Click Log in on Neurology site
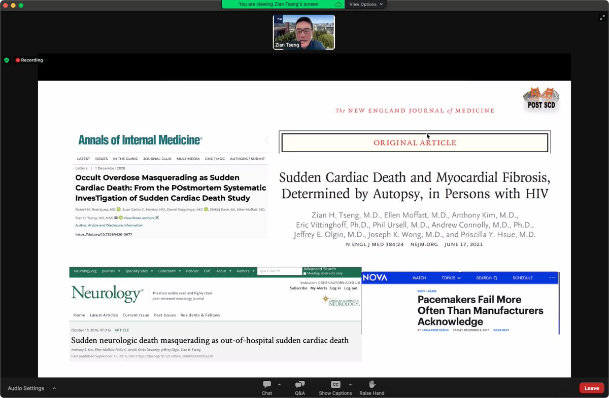Viewport: 609px width, 398px height. tap(335, 288)
